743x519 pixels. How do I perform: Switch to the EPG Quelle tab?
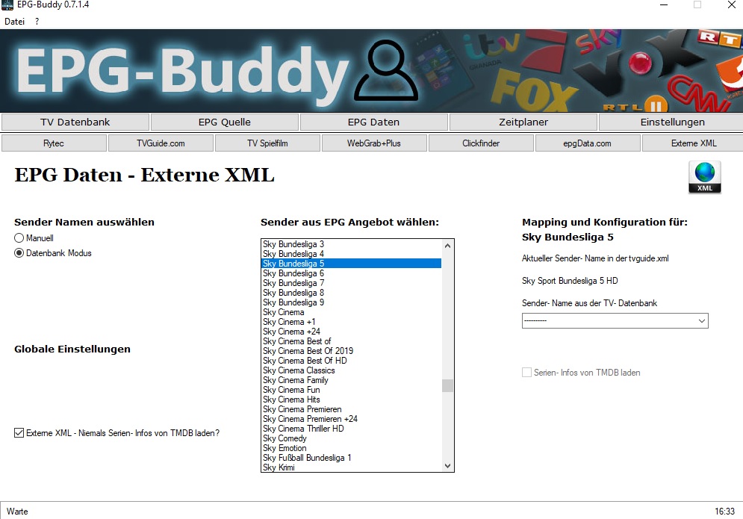point(225,122)
